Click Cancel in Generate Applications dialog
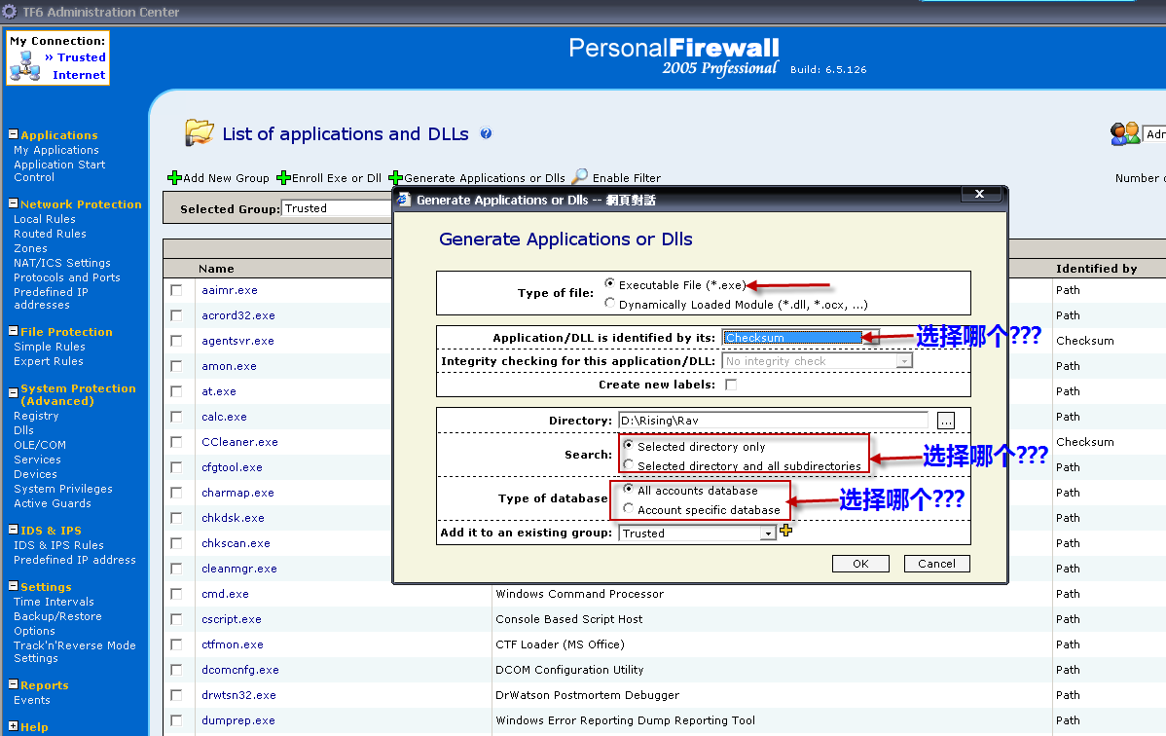1166x736 pixels. coord(937,564)
